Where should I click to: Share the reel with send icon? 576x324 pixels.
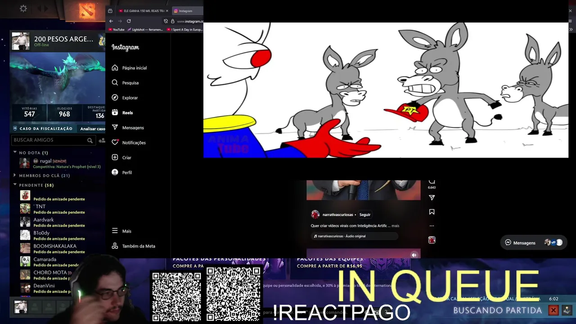click(x=432, y=198)
